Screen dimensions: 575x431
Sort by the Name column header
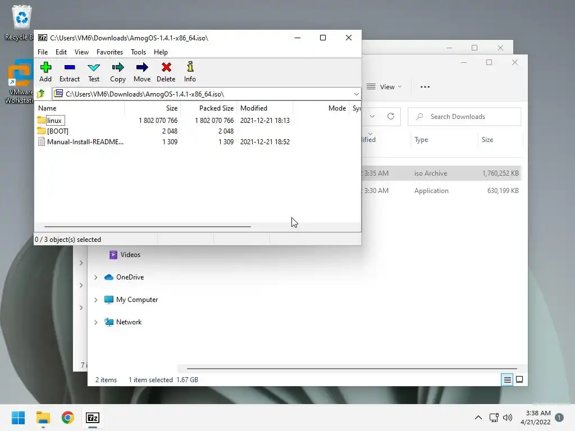click(80, 108)
